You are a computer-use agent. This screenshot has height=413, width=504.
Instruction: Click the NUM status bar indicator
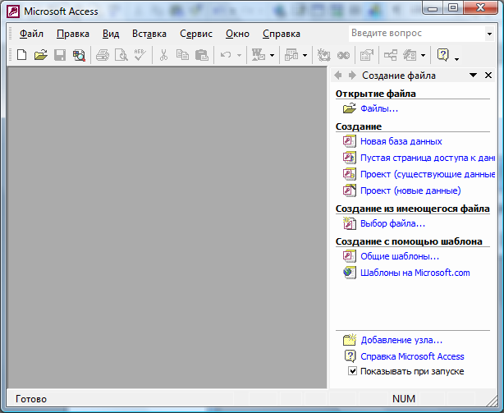(x=404, y=399)
